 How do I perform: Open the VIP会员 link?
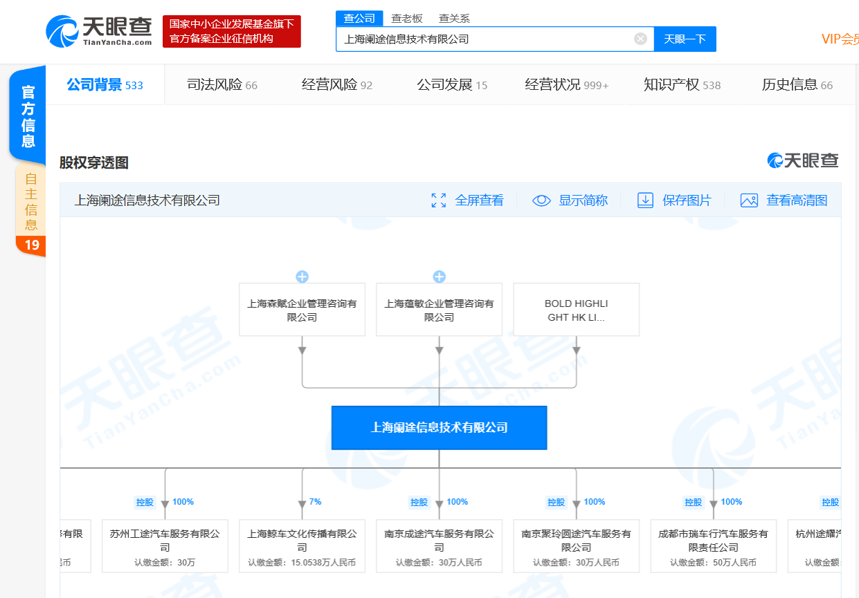pyautogui.click(x=839, y=39)
